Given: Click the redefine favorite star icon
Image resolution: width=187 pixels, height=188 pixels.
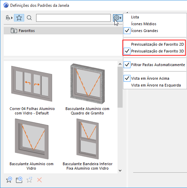Looking at the screenshot, I should [x=29, y=180].
